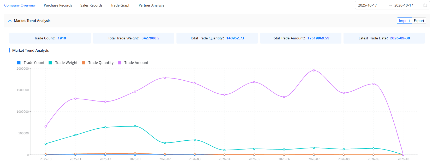Collapse the Market Trend Analysis section chevron

click(x=10, y=21)
